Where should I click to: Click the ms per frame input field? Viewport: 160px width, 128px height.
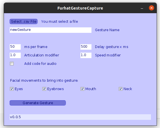(x=15, y=47)
